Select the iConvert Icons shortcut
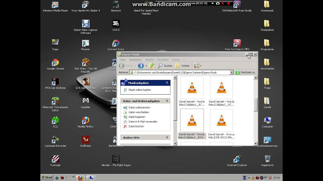 (x=116, y=45)
